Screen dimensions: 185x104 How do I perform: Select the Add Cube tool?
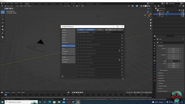click(x=3, y=40)
